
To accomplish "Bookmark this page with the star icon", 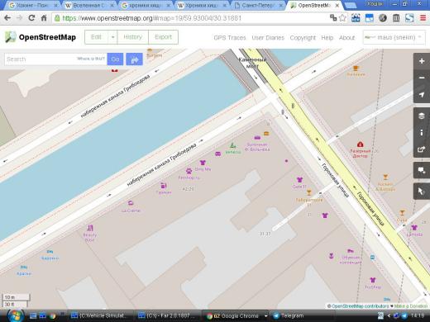I will pyautogui.click(x=342, y=18).
